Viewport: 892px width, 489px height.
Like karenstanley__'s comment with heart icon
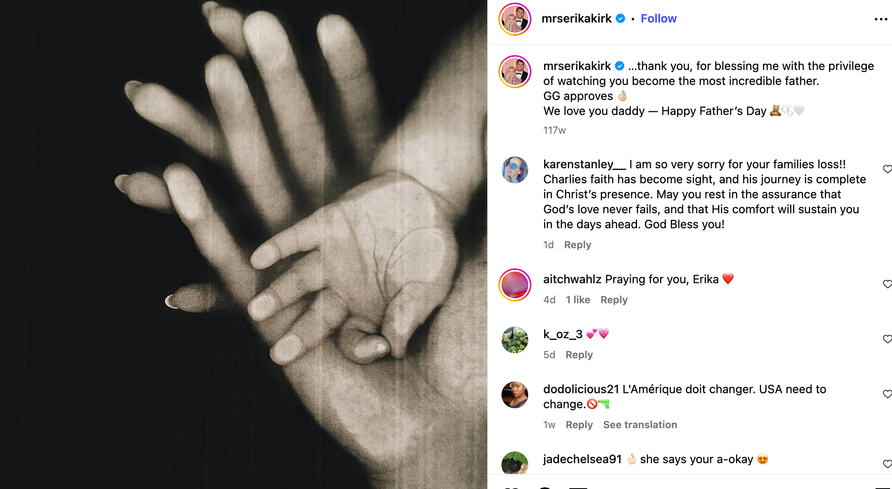(887, 169)
